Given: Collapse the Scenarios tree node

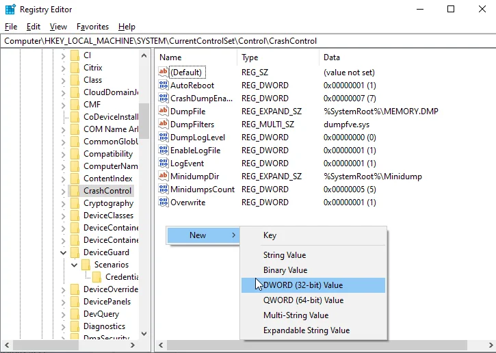Looking at the screenshot, I should [74, 265].
